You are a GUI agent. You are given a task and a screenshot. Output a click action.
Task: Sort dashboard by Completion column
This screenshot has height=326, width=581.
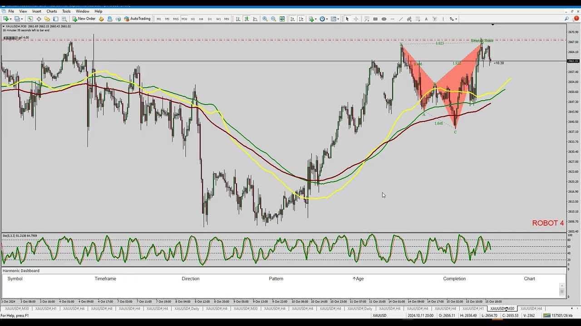[454, 278]
